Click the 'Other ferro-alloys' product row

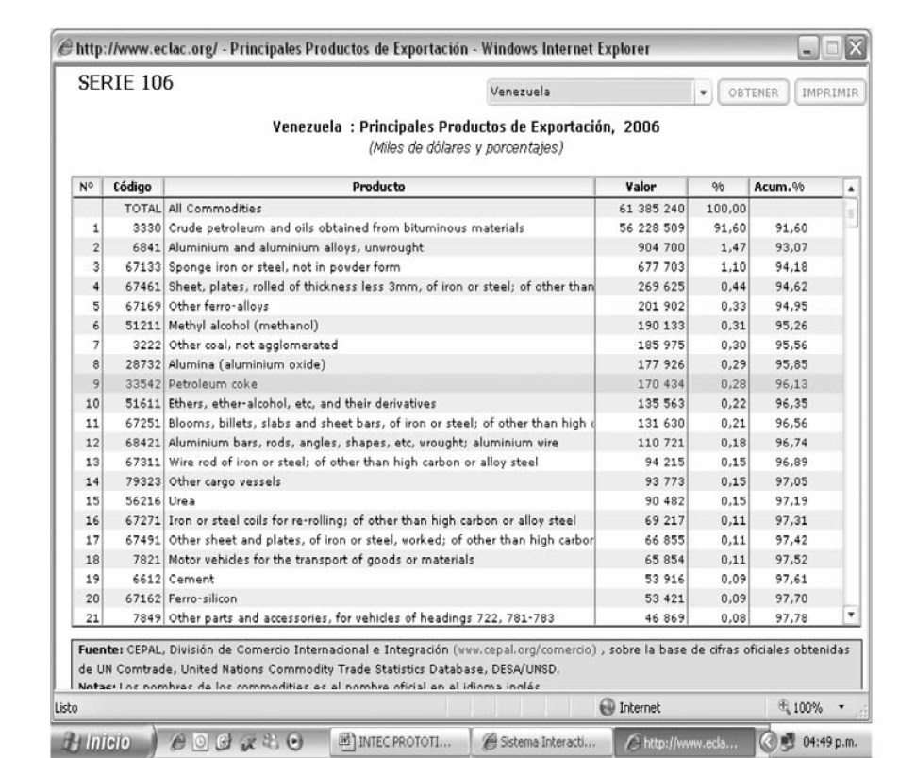[458, 306]
